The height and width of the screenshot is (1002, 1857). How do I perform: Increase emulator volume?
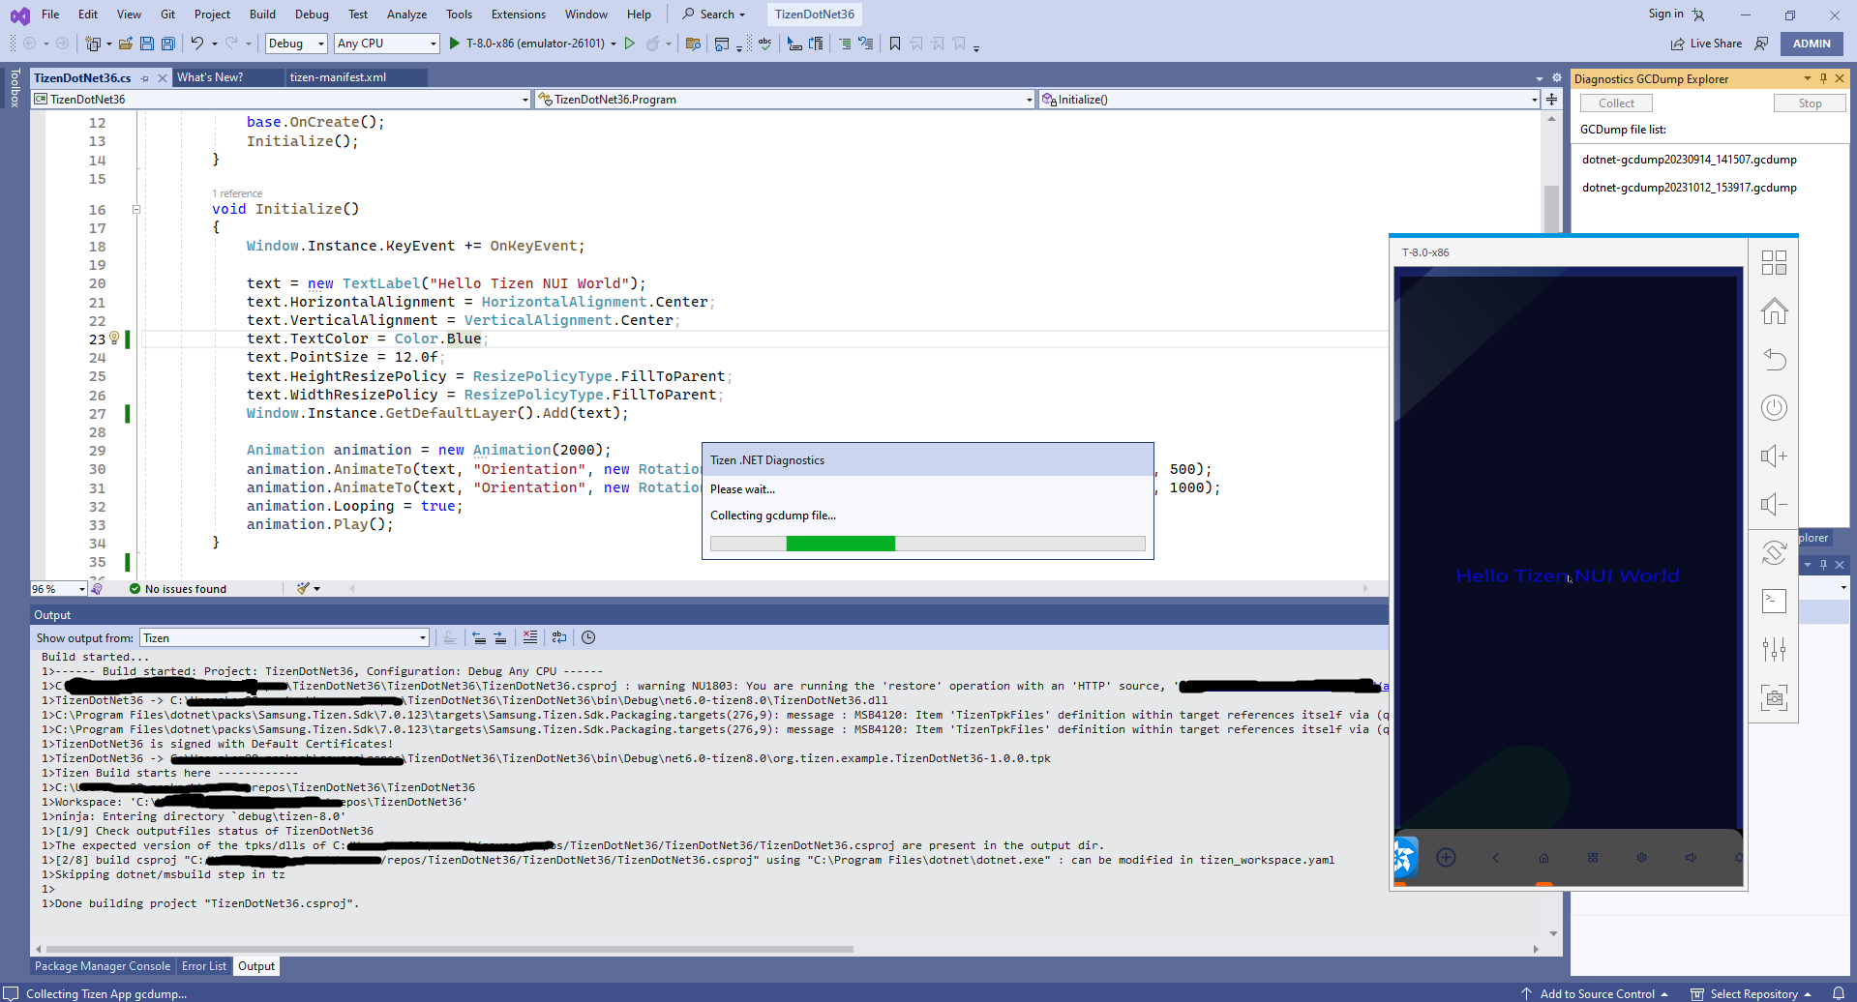pos(1774,456)
